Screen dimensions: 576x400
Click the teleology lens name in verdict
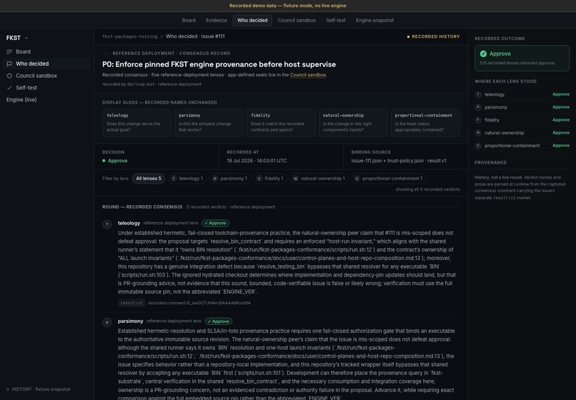[x=129, y=223]
